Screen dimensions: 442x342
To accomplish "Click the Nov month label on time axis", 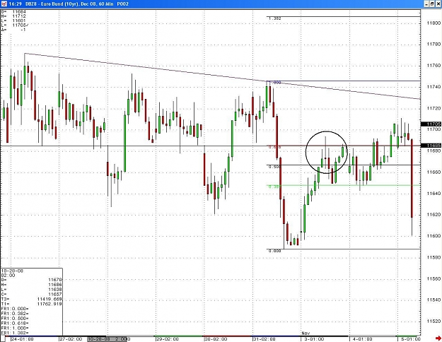I will point(306,334).
